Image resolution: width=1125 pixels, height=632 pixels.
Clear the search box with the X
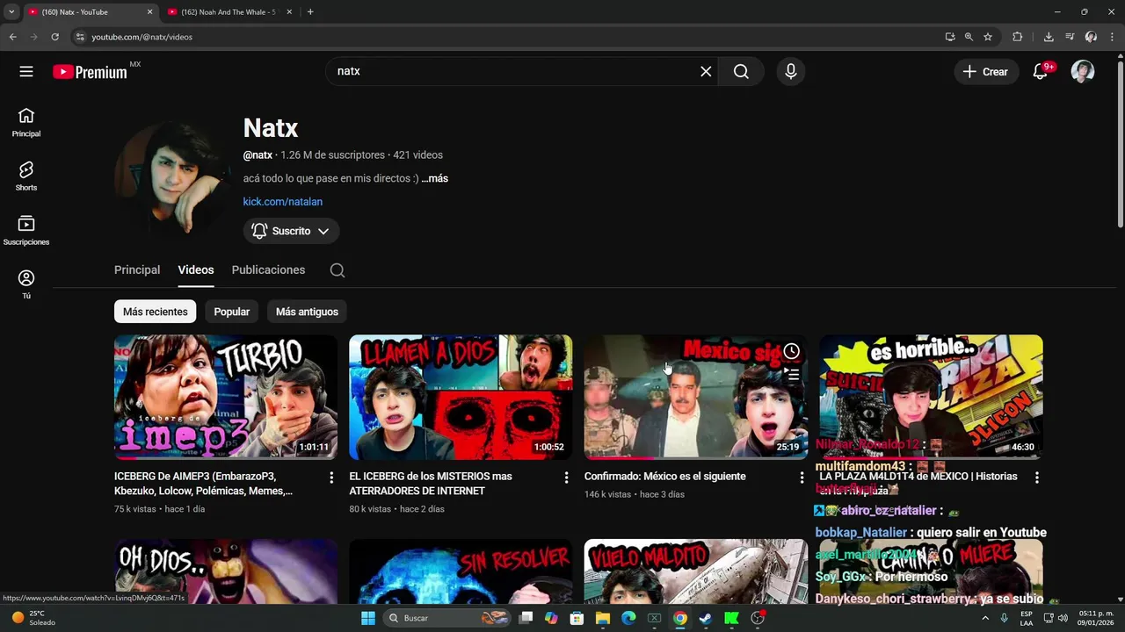point(706,72)
